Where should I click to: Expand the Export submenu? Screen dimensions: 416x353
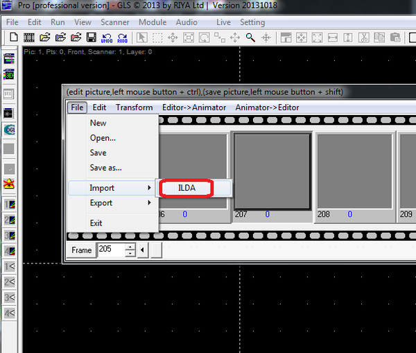click(x=113, y=203)
